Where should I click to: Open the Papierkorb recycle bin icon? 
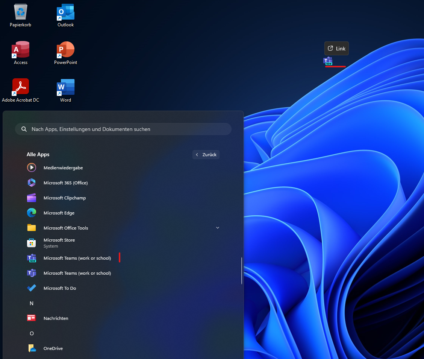pos(21,12)
